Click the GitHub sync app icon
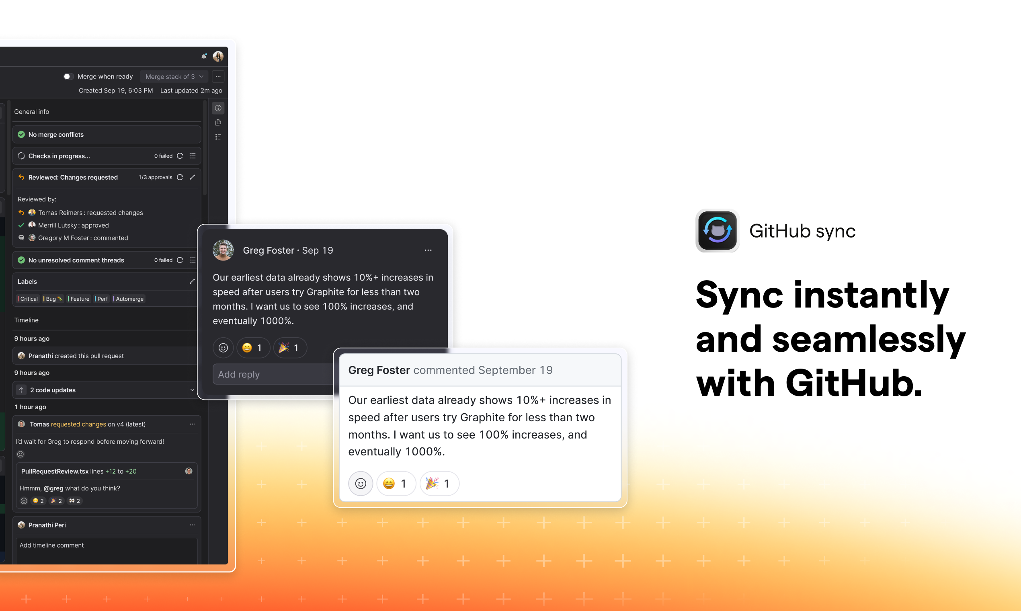Image resolution: width=1021 pixels, height=611 pixels. click(x=717, y=231)
